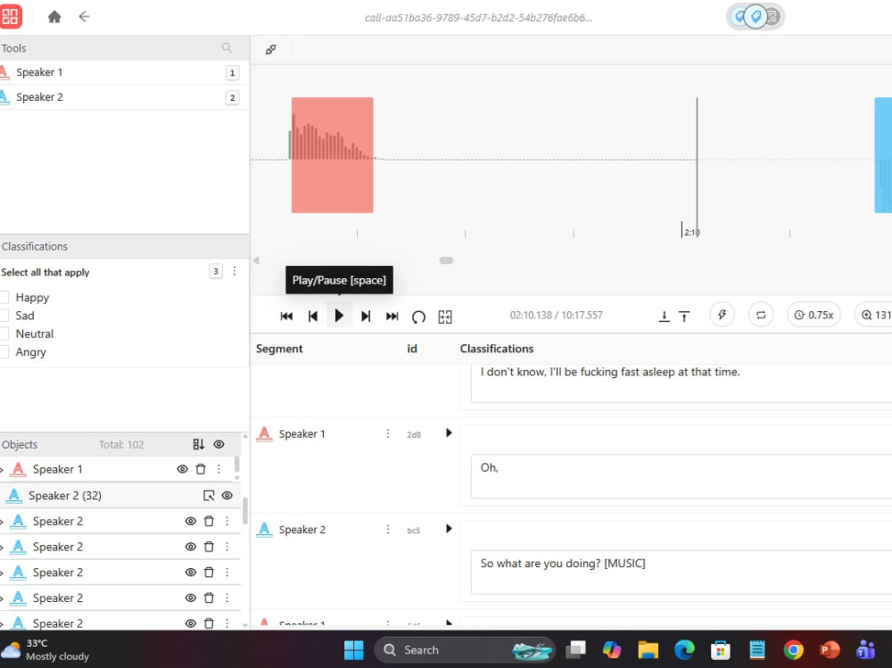Check the Neutral classification

[x=4, y=334]
